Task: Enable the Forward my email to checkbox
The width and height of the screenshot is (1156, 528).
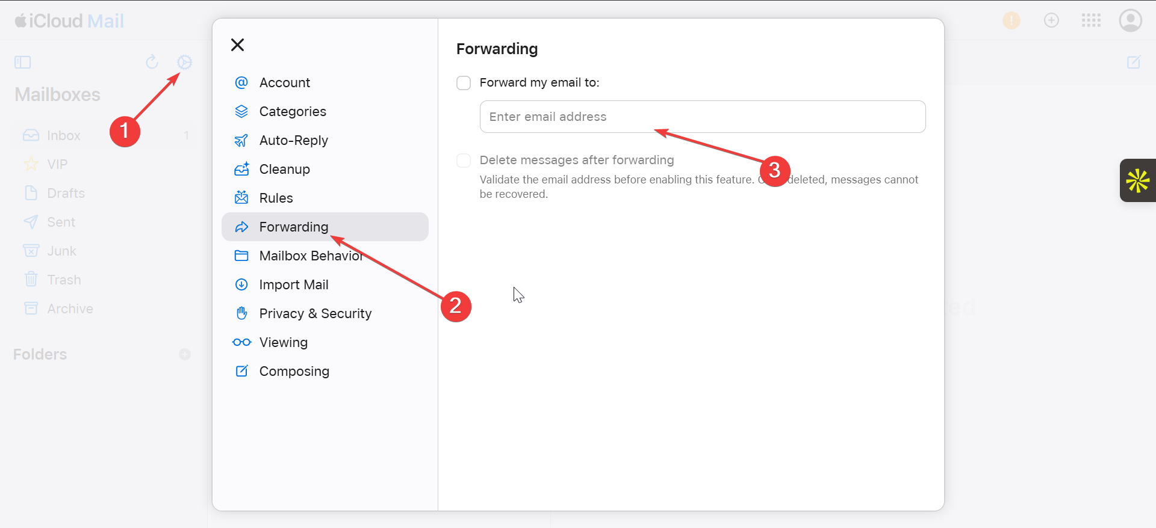Action: (x=464, y=83)
